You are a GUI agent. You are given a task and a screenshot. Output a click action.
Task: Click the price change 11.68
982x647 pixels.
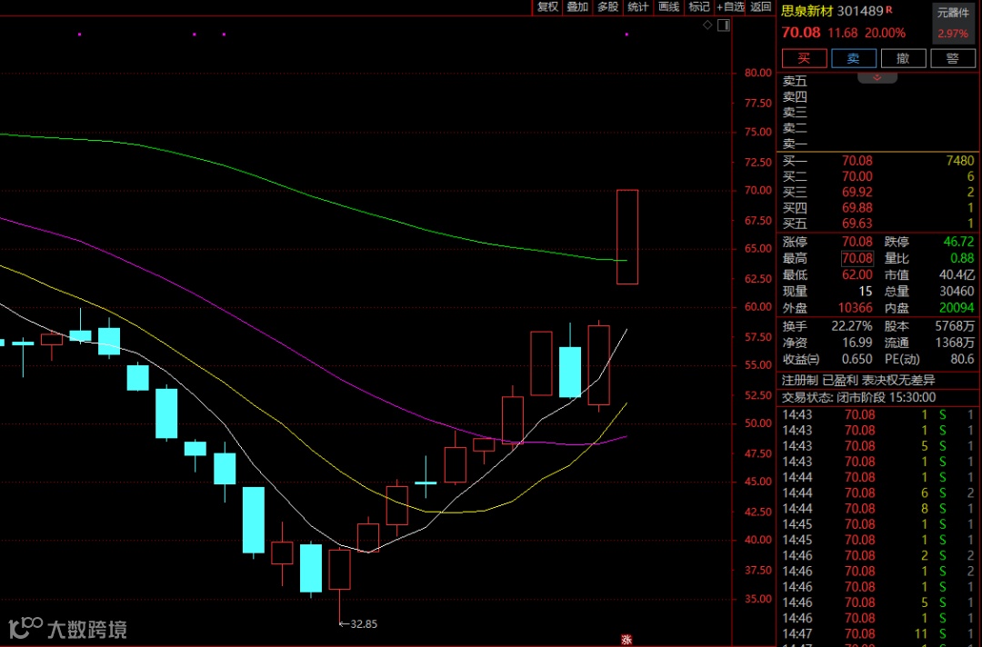(843, 33)
